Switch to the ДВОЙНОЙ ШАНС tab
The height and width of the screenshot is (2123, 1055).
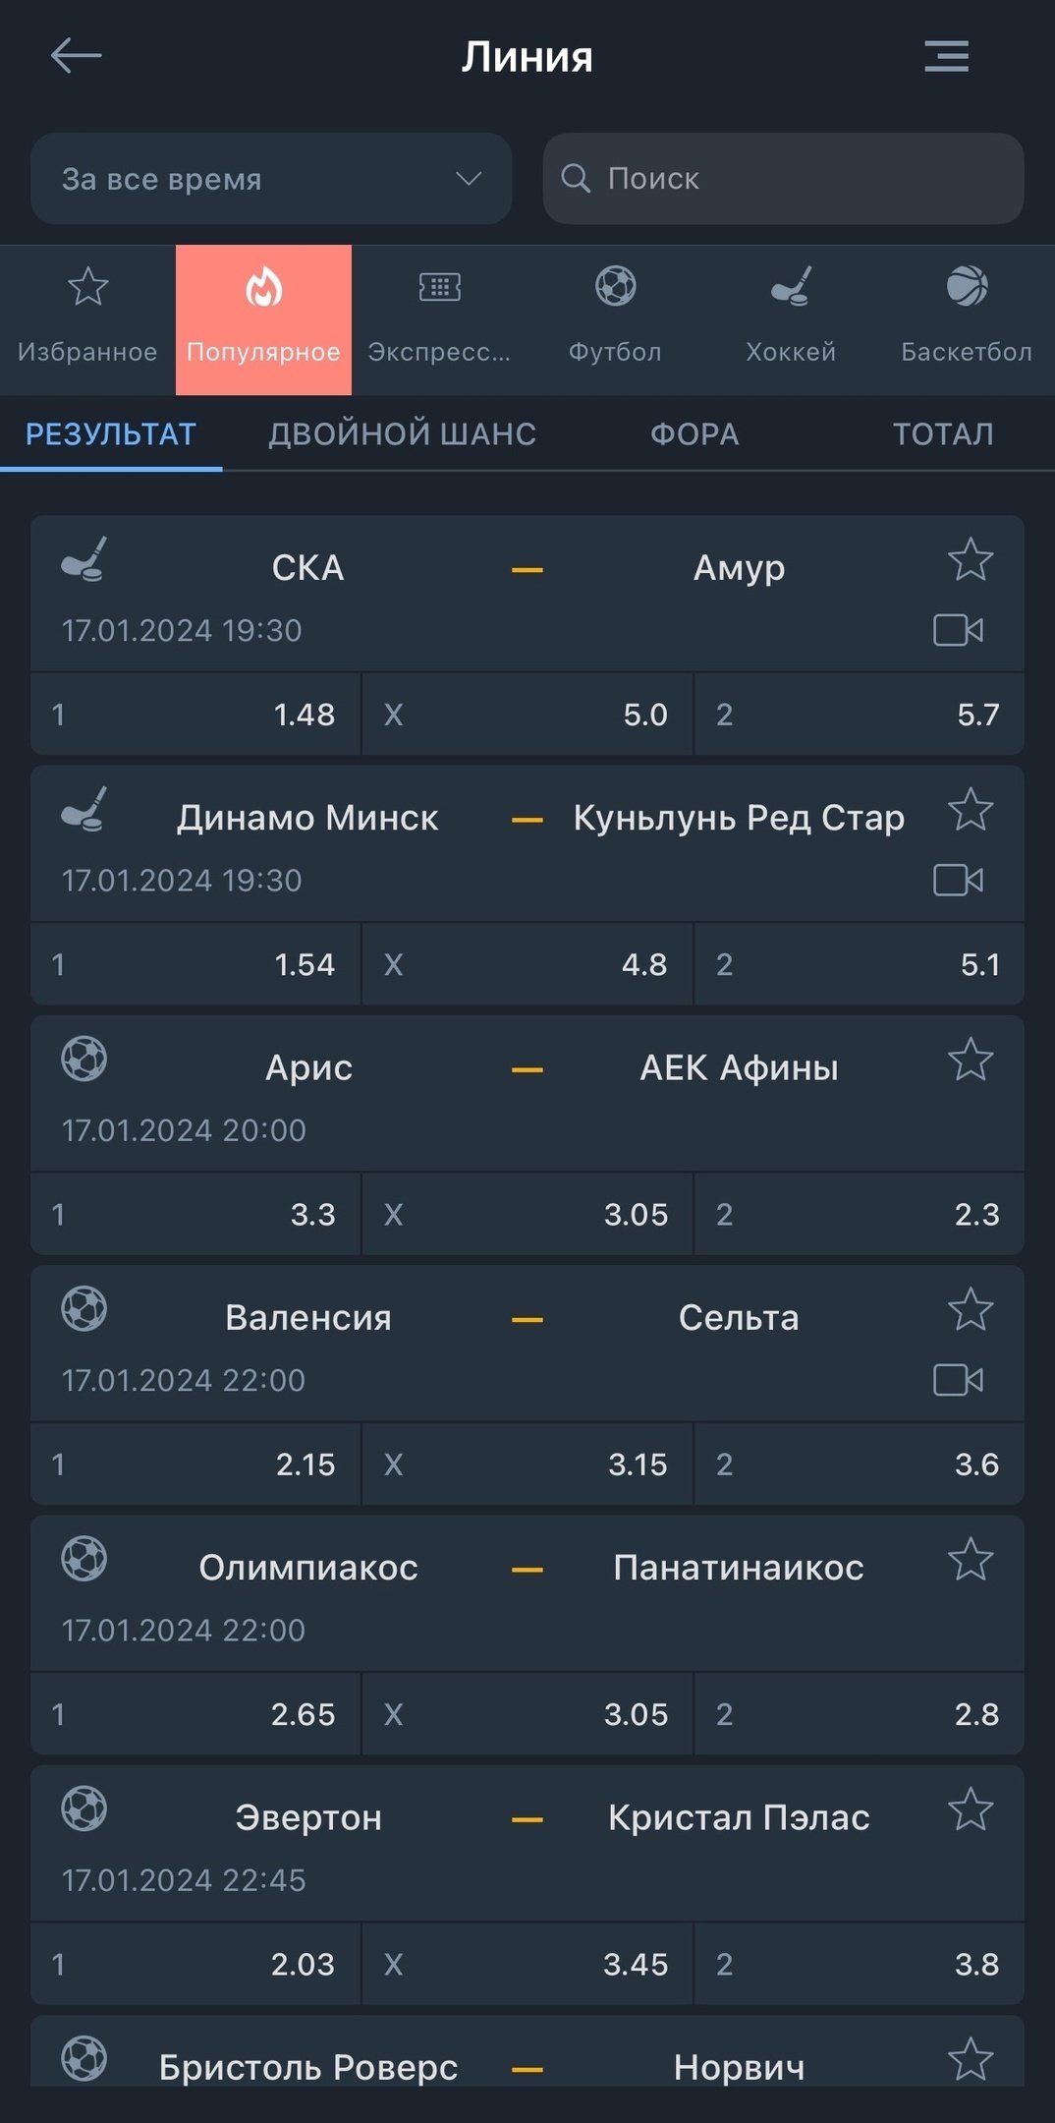point(403,434)
